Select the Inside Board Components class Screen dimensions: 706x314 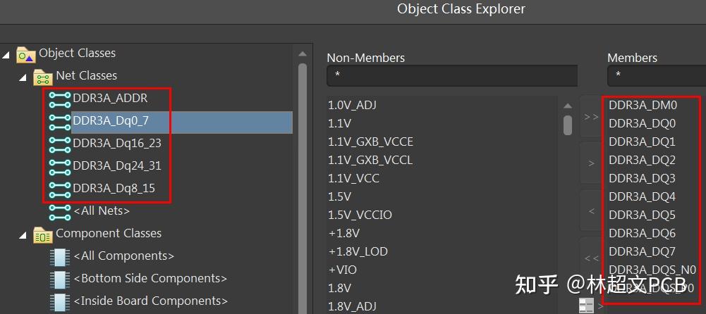coord(150,301)
